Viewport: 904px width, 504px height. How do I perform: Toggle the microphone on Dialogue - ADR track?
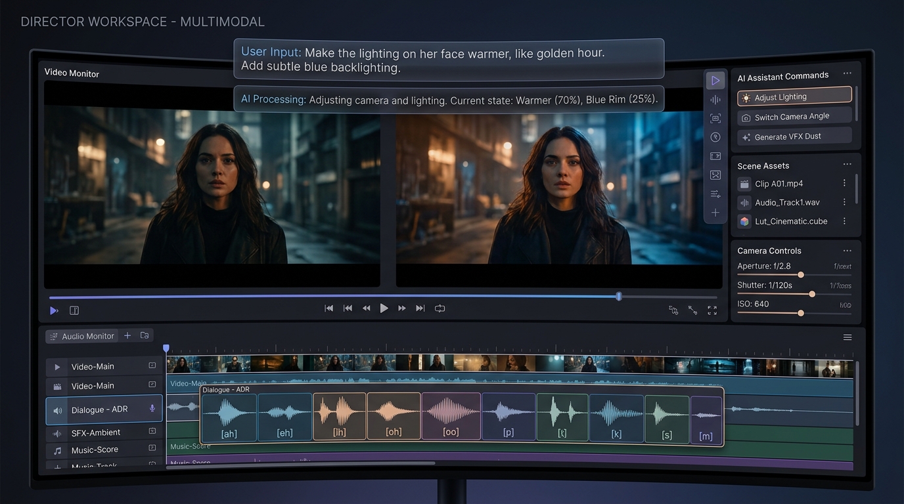152,409
